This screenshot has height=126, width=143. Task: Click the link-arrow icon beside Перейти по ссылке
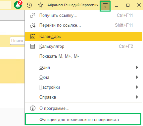pyautogui.click(x=33, y=25)
